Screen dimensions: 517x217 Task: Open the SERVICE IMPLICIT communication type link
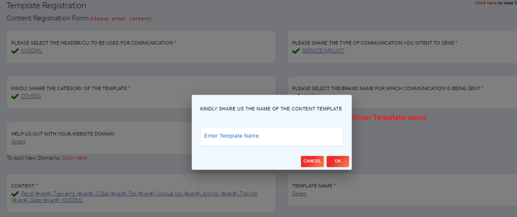323,51
